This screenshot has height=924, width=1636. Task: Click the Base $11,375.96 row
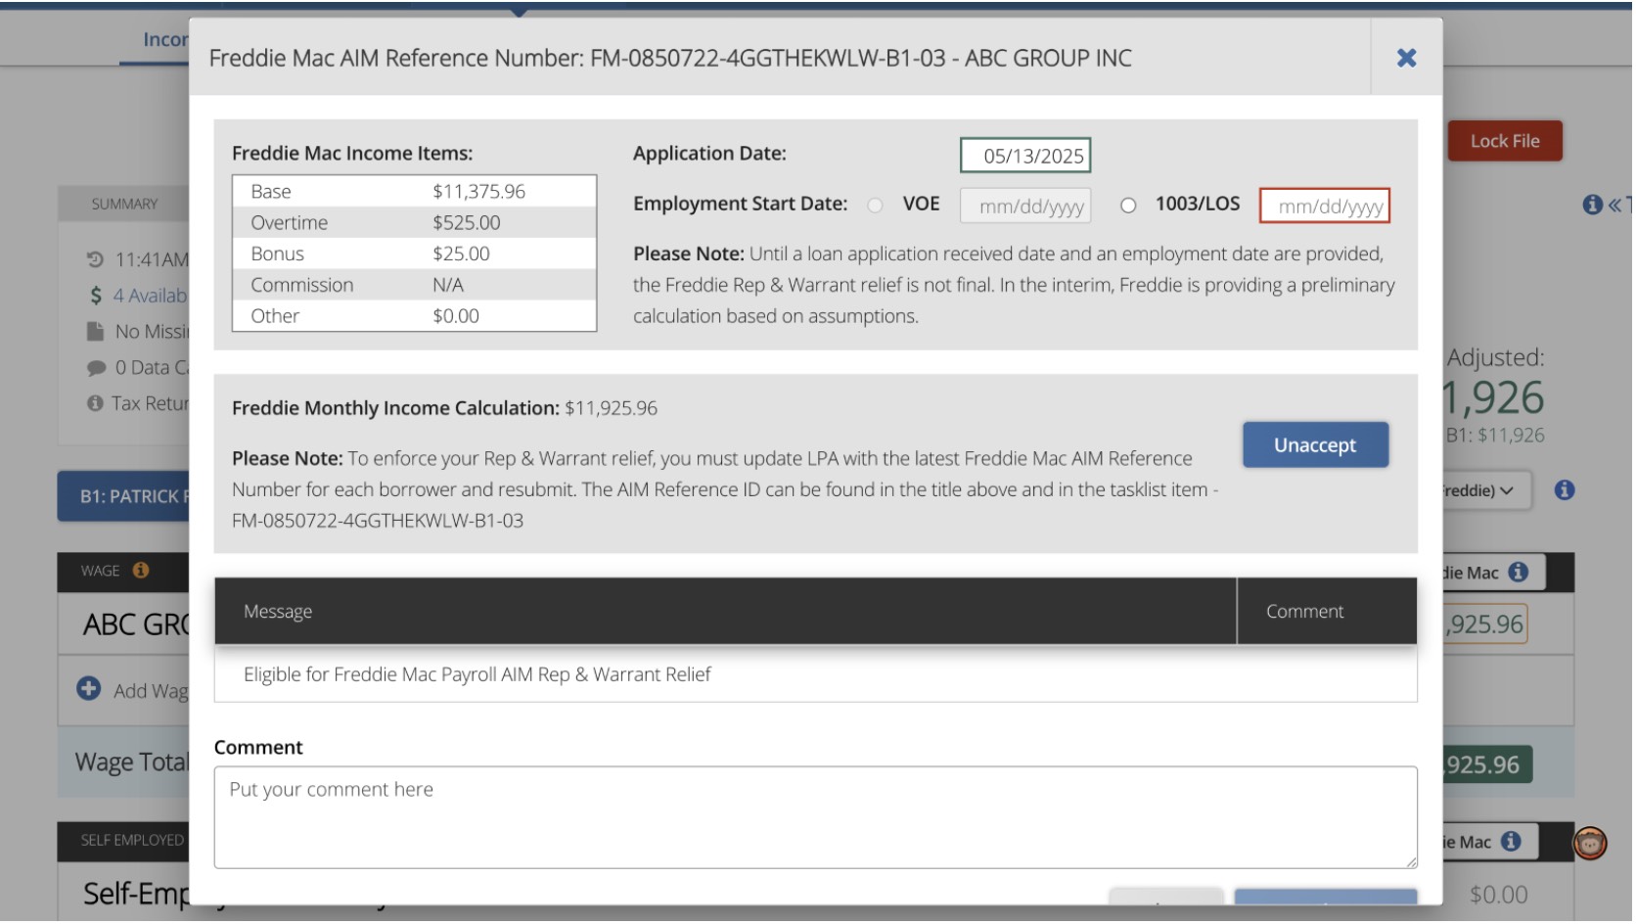click(x=415, y=192)
